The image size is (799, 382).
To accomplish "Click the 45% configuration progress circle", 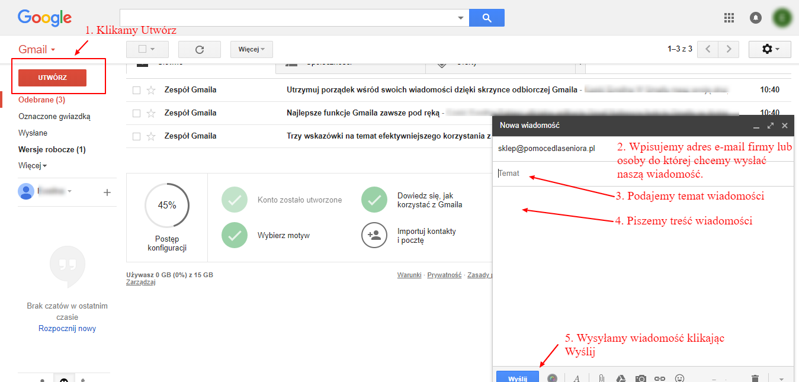I will point(167,206).
